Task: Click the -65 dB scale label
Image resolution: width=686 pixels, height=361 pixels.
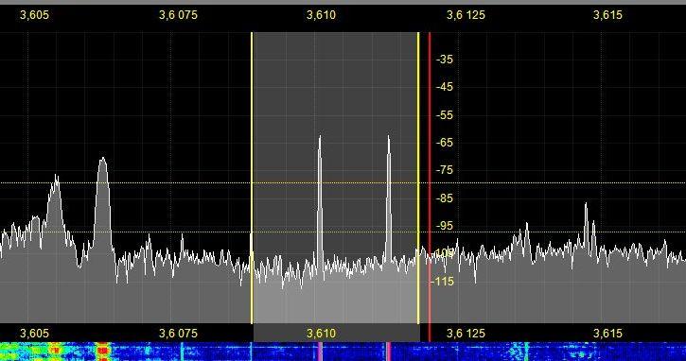Action: (x=445, y=143)
